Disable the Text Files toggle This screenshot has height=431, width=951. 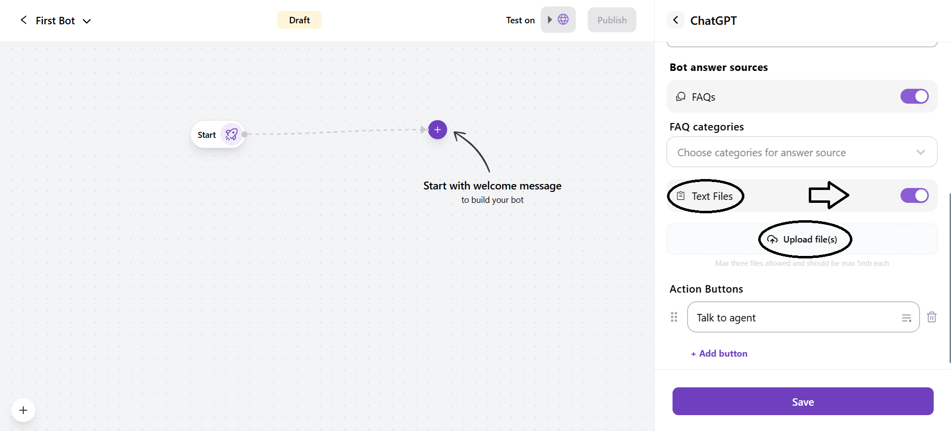pos(914,195)
